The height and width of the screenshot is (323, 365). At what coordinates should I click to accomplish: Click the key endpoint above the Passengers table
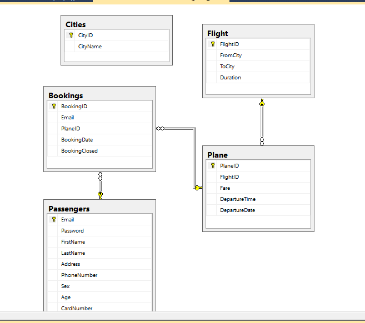(x=100, y=195)
